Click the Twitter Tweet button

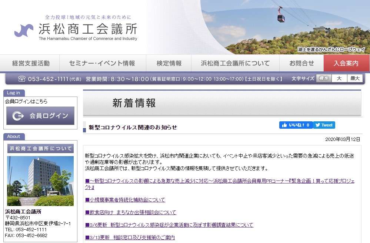click(x=324, y=125)
